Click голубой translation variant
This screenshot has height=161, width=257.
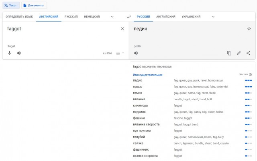139,137
